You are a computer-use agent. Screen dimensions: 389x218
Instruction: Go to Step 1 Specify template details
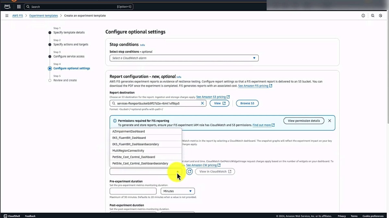tap(69, 33)
